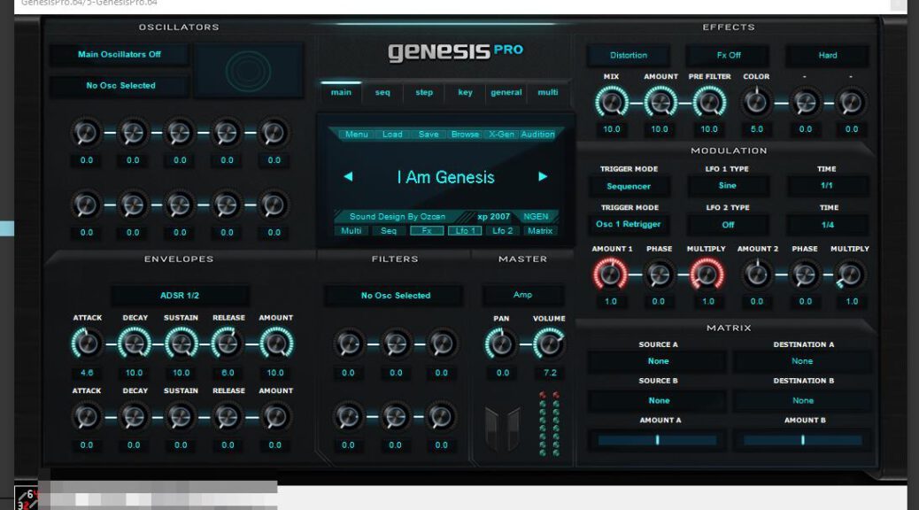The image size is (919, 510).
Task: Click the Genesis Pro logo
Action: point(455,51)
